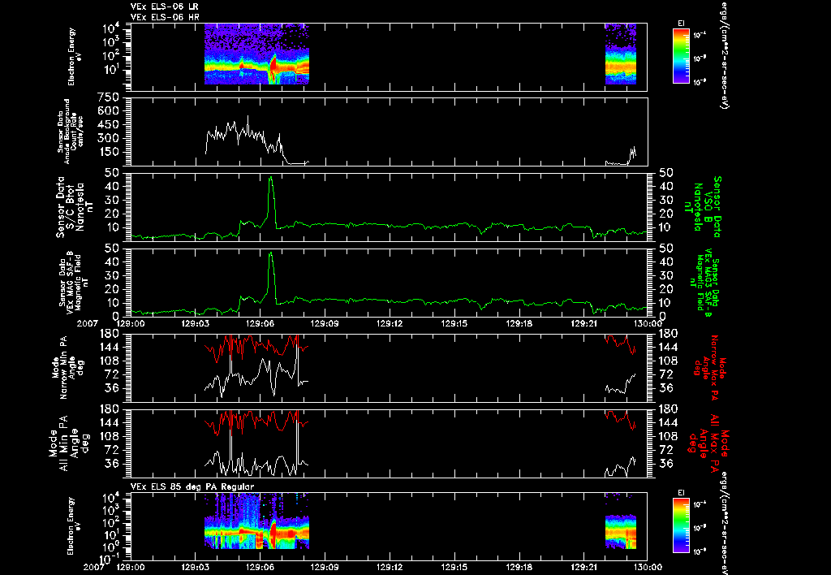The height and width of the screenshot is (575, 831).
Task: Click the red spectrogram burst in top panel
Action: pos(274,67)
